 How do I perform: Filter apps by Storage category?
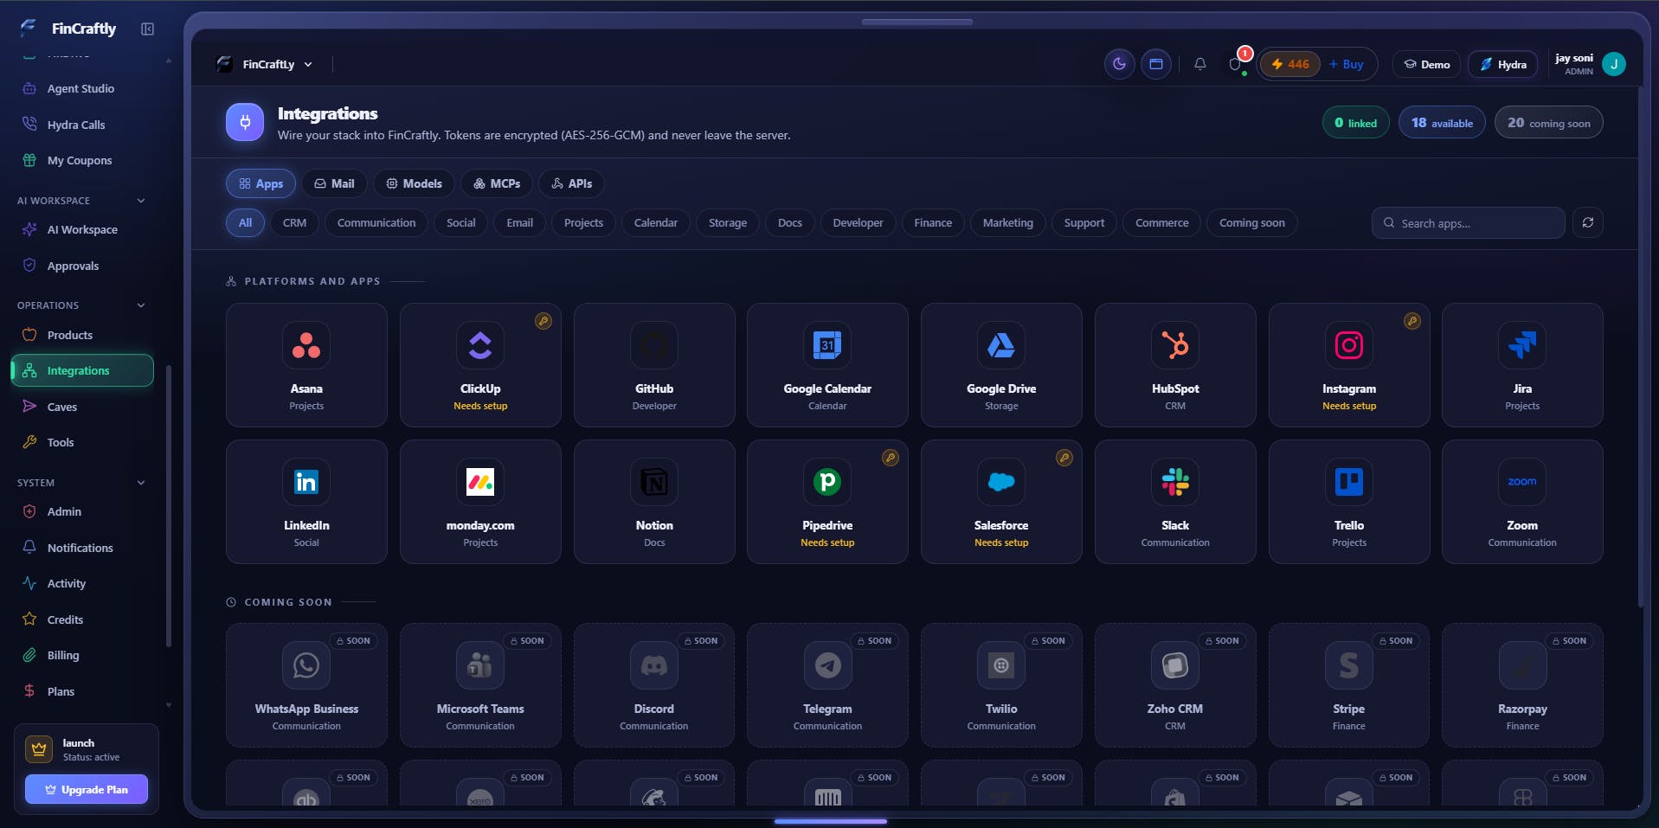(728, 222)
